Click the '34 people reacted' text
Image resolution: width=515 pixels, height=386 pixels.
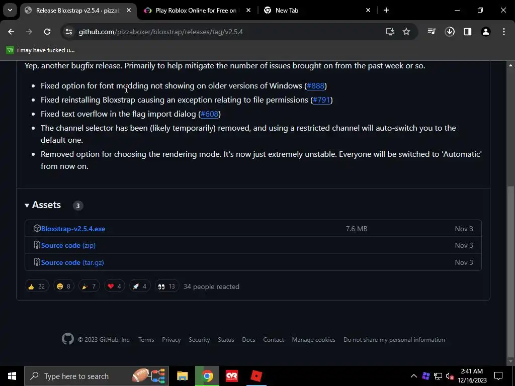(212, 287)
